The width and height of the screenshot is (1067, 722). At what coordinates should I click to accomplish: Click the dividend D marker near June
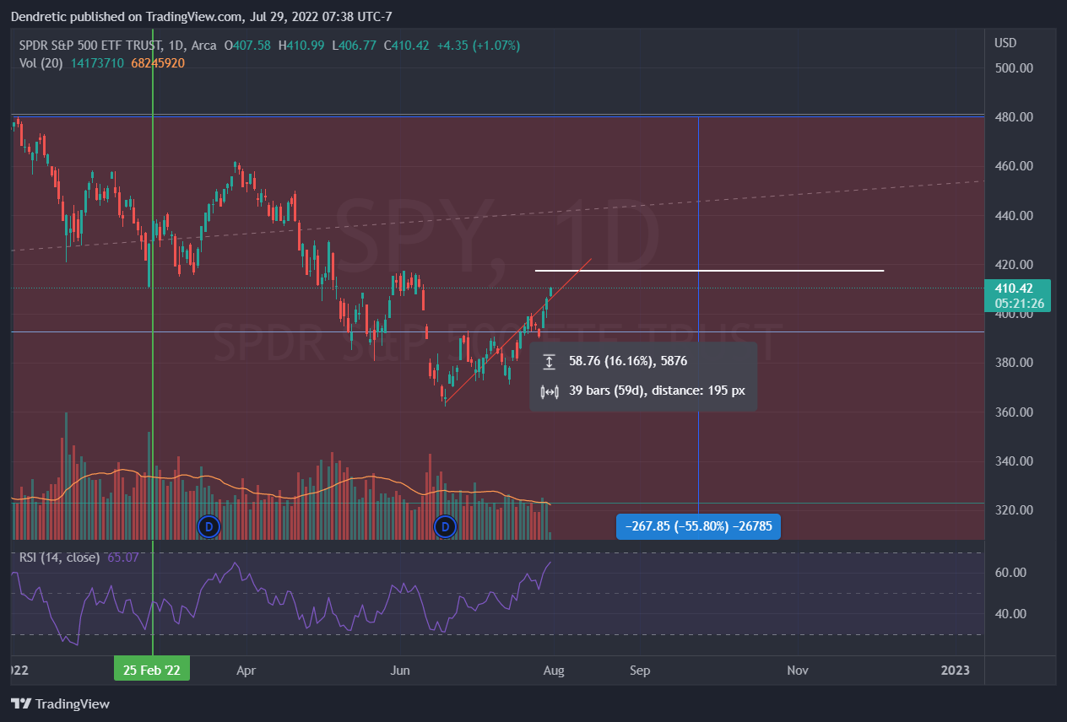(x=445, y=527)
